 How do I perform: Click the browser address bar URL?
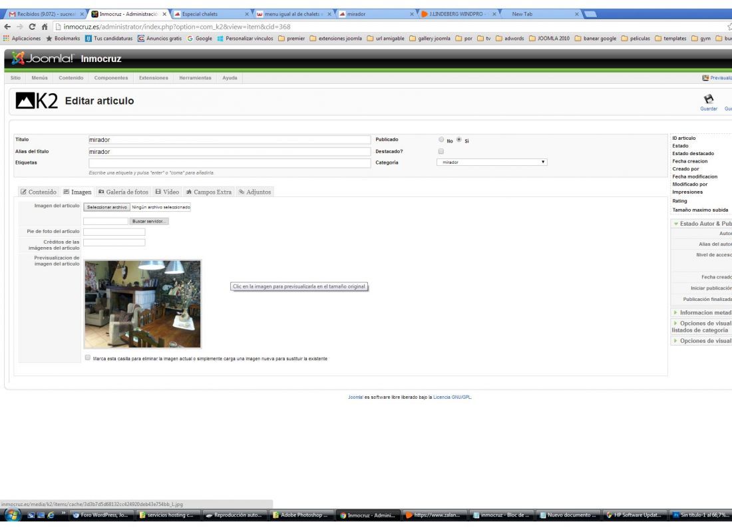[x=177, y=27]
